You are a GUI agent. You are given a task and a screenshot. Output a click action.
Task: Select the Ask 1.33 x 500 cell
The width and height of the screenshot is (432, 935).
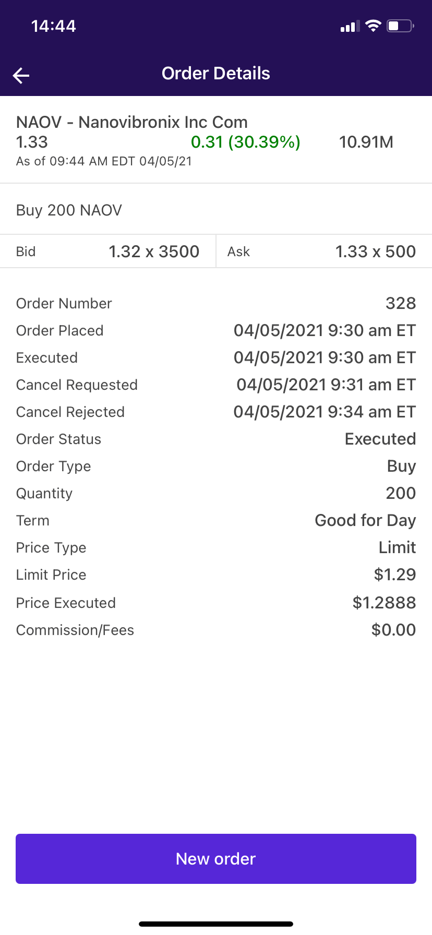coord(323,251)
